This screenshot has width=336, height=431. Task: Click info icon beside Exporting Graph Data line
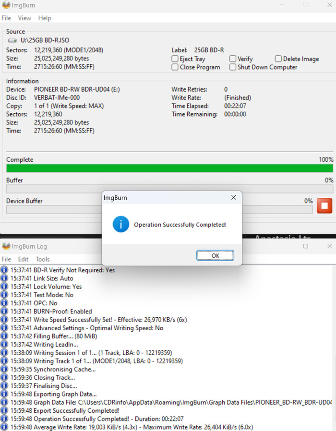tap(4, 394)
